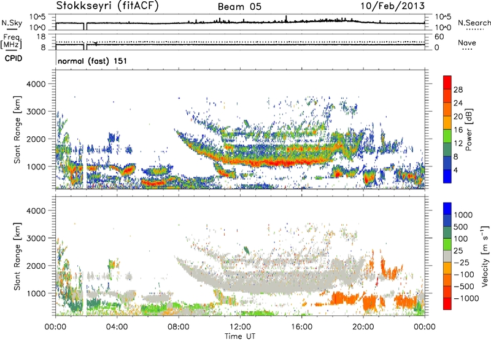This screenshot has width=491, height=340.
Task: Click the '-1000' velocity colorbar tick
Action: (x=466, y=298)
